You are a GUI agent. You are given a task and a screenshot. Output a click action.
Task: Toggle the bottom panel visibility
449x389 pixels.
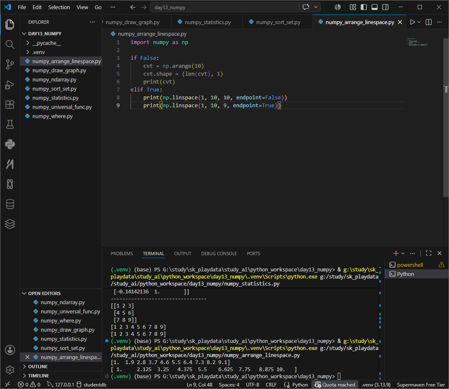375,7
